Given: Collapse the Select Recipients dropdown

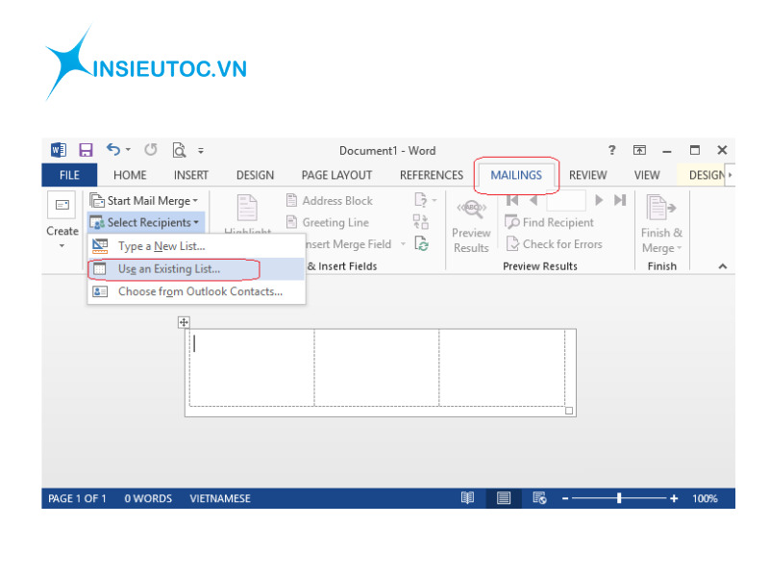Looking at the screenshot, I should click(146, 222).
